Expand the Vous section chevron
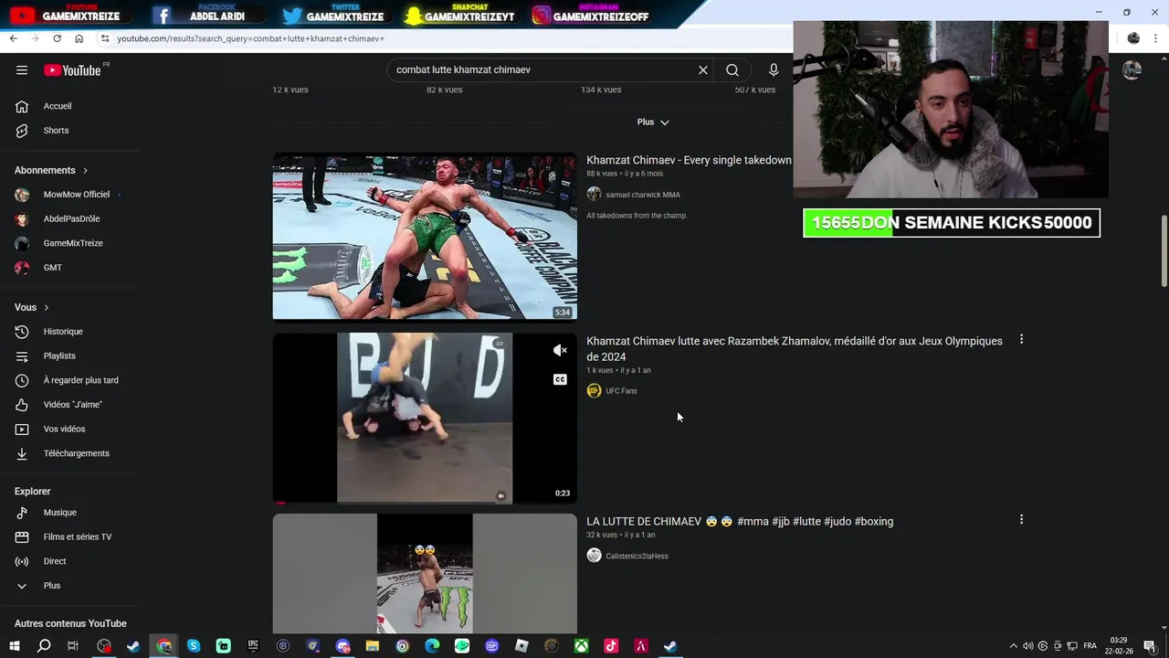 point(47,307)
